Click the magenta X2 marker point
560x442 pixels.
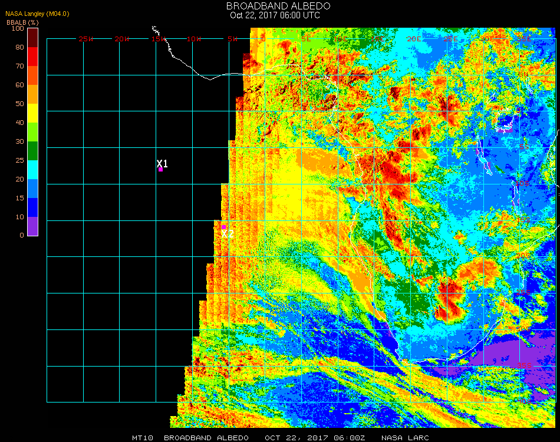pyautogui.click(x=223, y=227)
